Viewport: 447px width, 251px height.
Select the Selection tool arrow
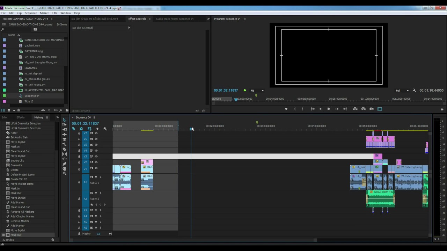(x=64, y=120)
